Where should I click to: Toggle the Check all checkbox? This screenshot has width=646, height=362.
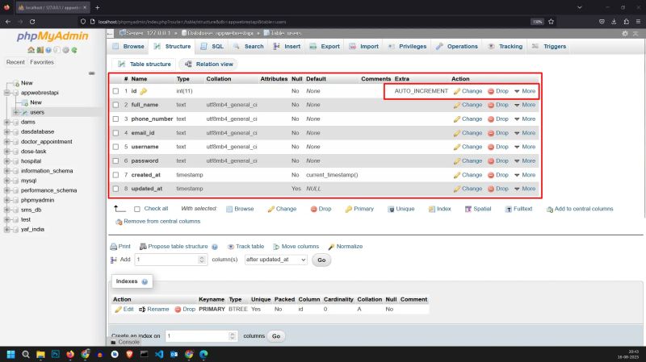tap(137, 209)
